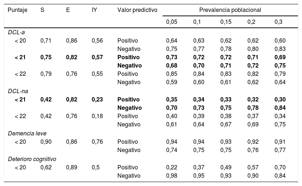Select the IY column header
Image resolution: width=302 pixels, height=186 pixels.
pos(94,10)
